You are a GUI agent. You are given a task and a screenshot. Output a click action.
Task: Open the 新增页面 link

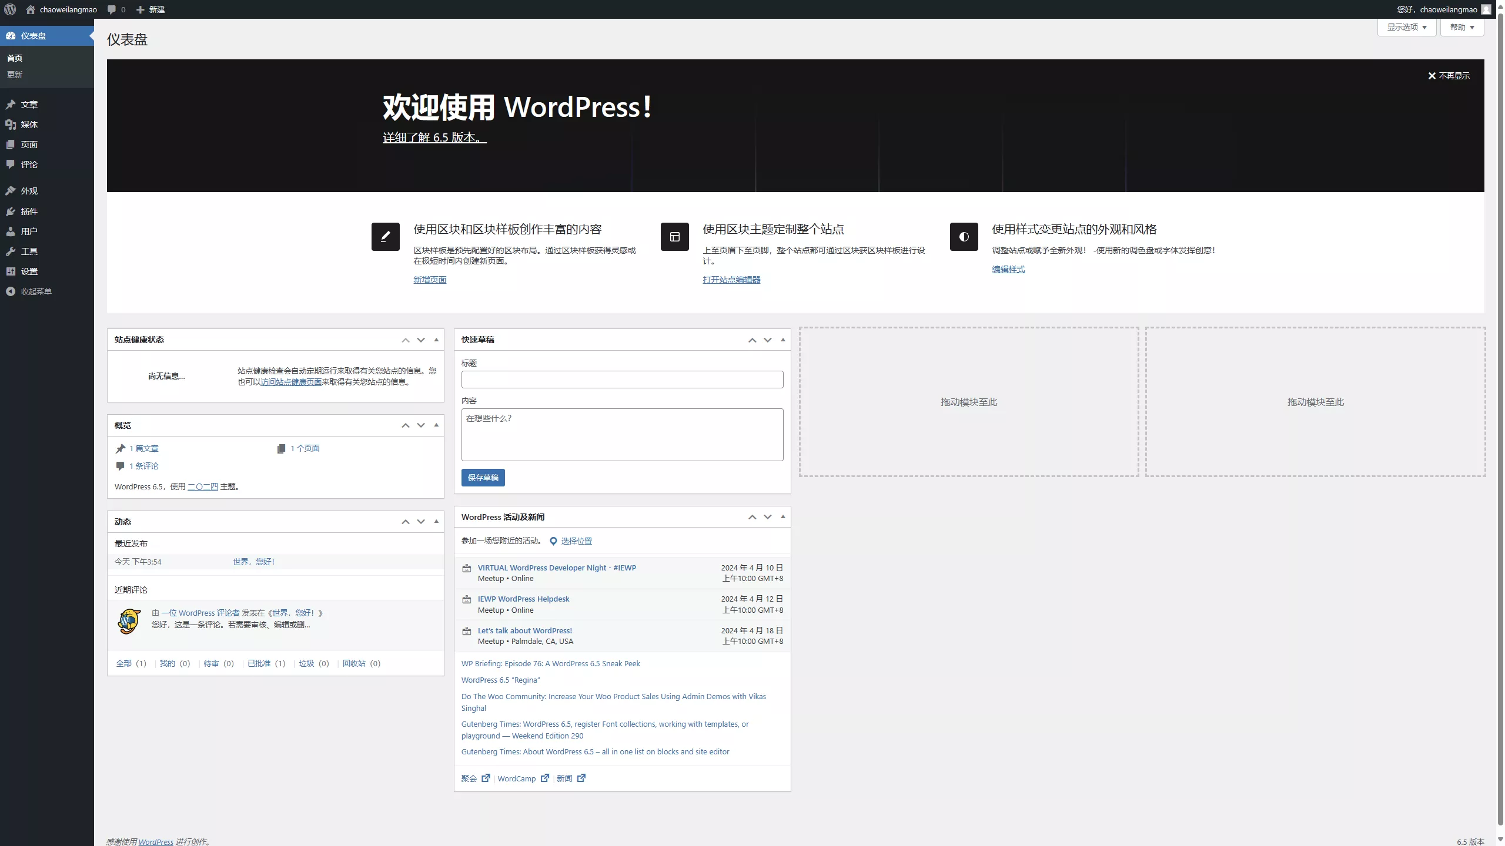[429, 280]
